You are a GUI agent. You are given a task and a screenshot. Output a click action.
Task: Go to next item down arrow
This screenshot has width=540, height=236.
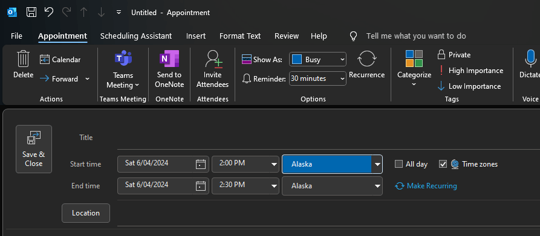coord(101,13)
